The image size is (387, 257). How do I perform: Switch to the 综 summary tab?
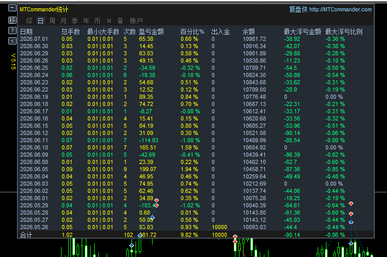(29, 21)
